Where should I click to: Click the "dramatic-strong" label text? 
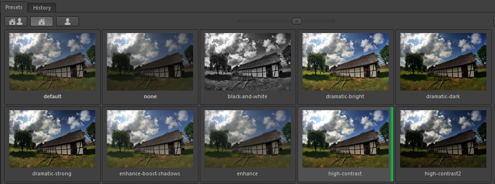tap(52, 173)
